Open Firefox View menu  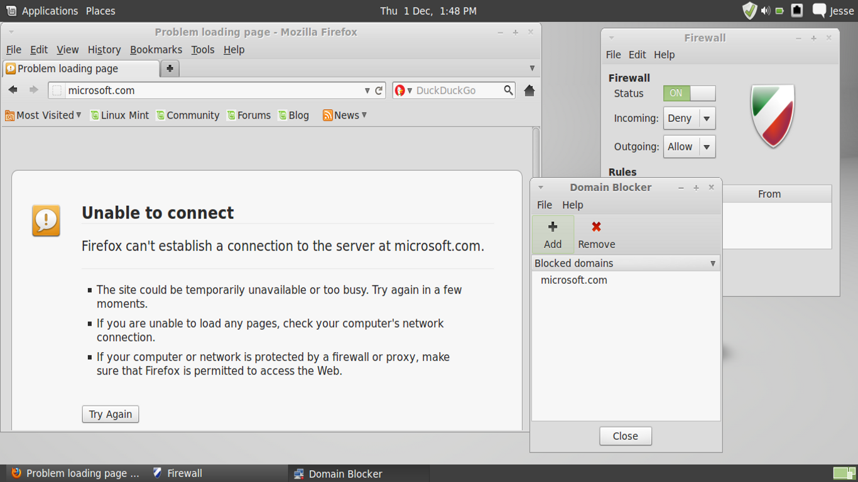(67, 50)
